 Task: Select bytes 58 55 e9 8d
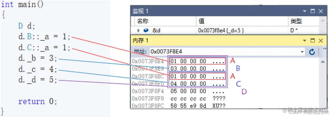click(188, 106)
